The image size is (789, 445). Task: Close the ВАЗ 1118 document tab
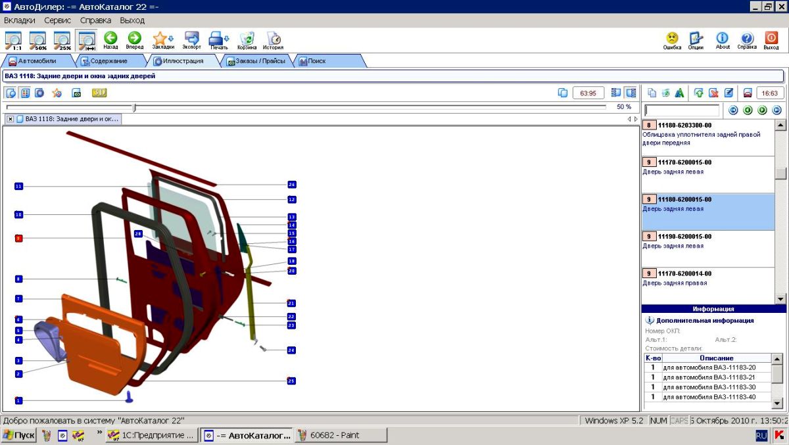(10, 119)
